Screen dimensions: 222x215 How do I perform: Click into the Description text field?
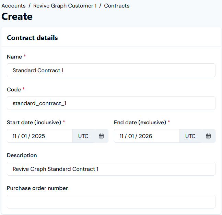[x=111, y=169]
